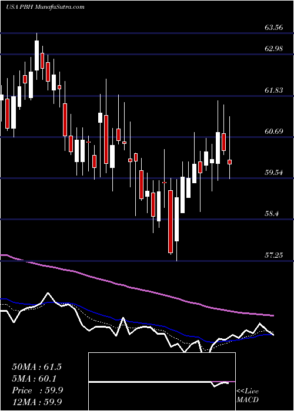The image size is (294, 411).
Task: Click the 62.98 price level label
Action: (x=274, y=48)
